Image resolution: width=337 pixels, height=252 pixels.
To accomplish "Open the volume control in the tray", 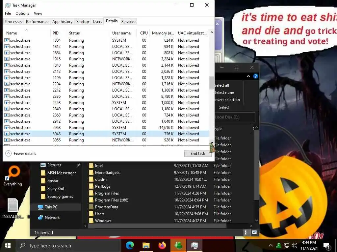I will click(295, 245).
